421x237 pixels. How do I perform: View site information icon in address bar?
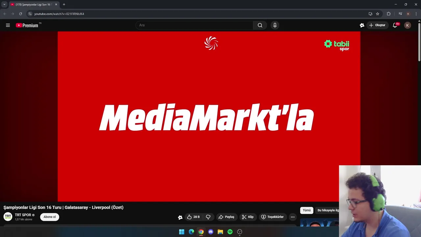point(30,14)
